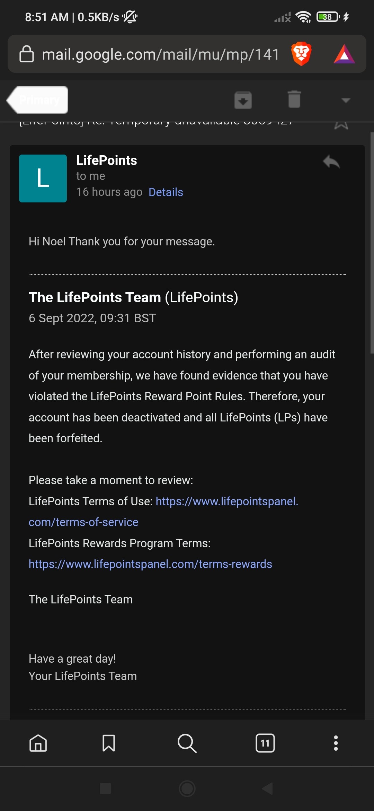
Task: Reply to the LifePoints message with the arrow icon
Action: click(x=331, y=162)
